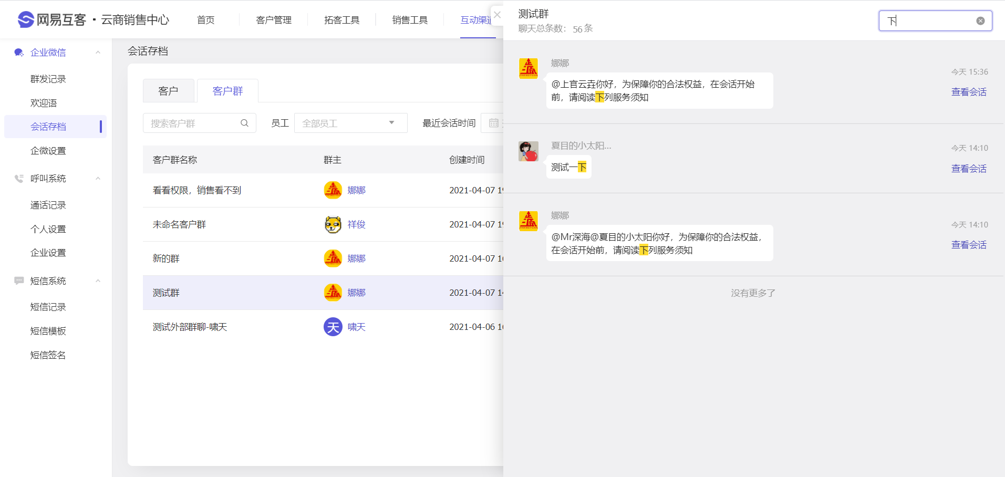1005x477 pixels.
Task: Switch to the 客户群 tab
Action: point(228,91)
